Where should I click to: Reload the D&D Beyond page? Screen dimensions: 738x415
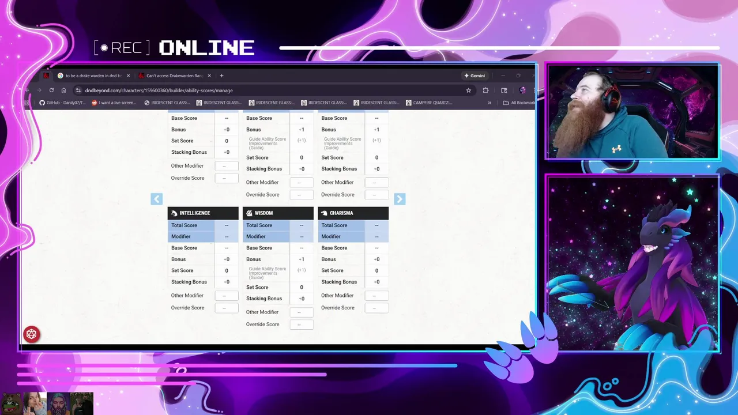pyautogui.click(x=51, y=90)
